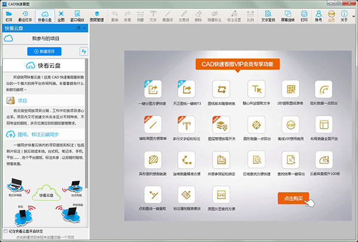Click the 点击购买 purchase button
Image resolution: width=358 pixels, height=242 pixels.
293,198
